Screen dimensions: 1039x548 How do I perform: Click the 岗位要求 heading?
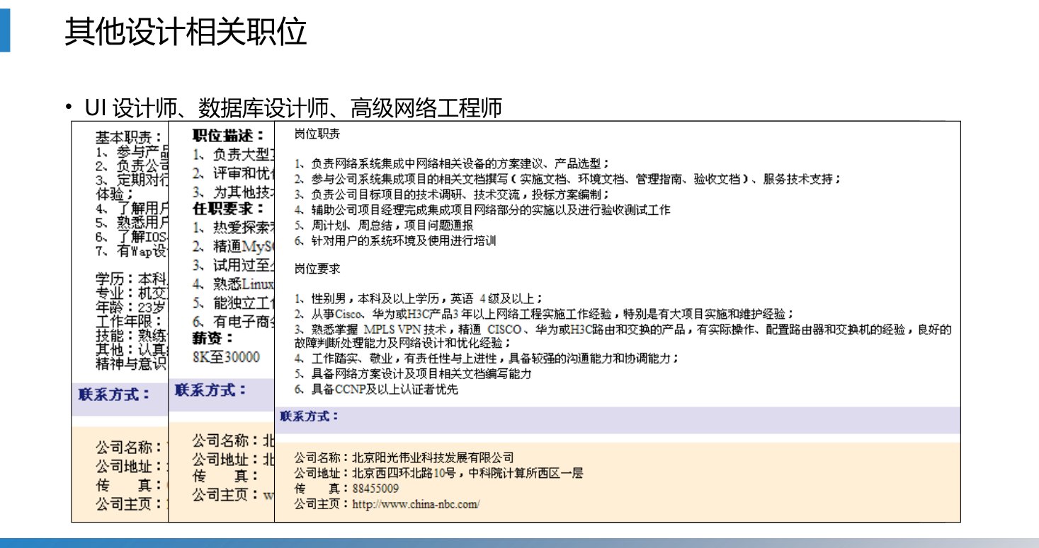(317, 269)
